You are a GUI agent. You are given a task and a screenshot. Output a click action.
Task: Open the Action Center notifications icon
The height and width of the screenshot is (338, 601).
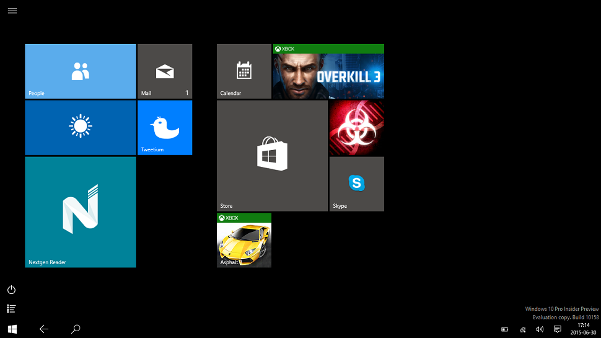558,329
